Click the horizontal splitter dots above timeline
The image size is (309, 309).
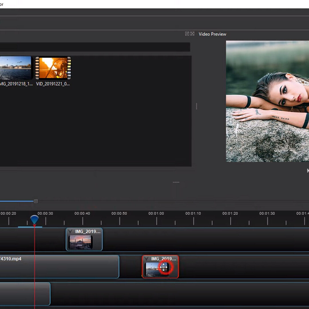point(176,182)
